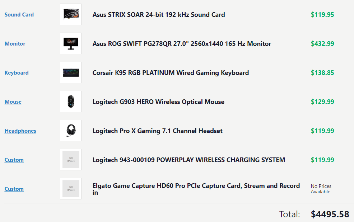The width and height of the screenshot is (354, 222).
Task: Open the Asus STRIX SOAR Sound Card name
Action: point(159,15)
